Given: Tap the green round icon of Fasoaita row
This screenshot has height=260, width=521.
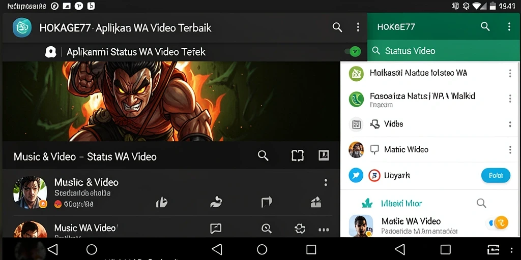Looking at the screenshot, I should point(356,99).
